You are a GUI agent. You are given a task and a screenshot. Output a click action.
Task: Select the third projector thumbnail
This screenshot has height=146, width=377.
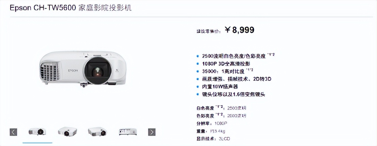[97, 132]
